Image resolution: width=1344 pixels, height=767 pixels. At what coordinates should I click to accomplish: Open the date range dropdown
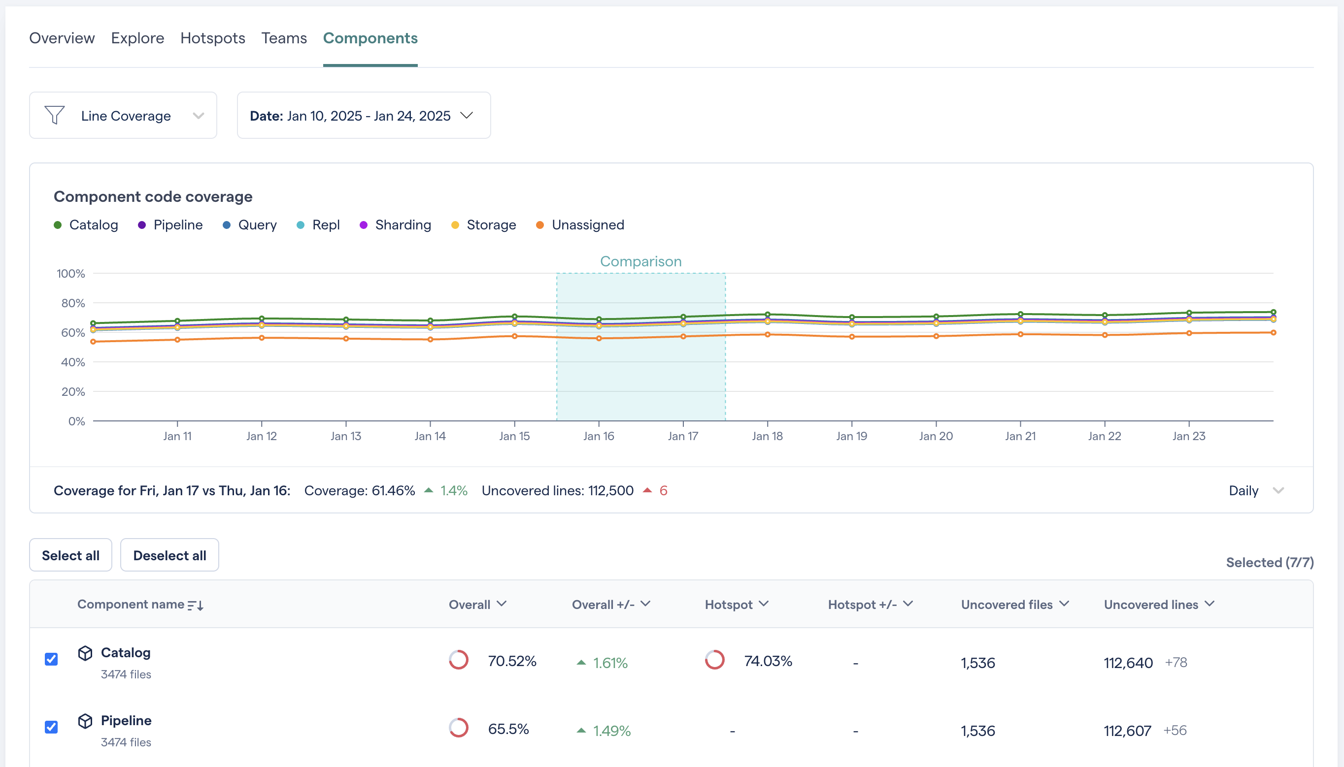coord(364,116)
